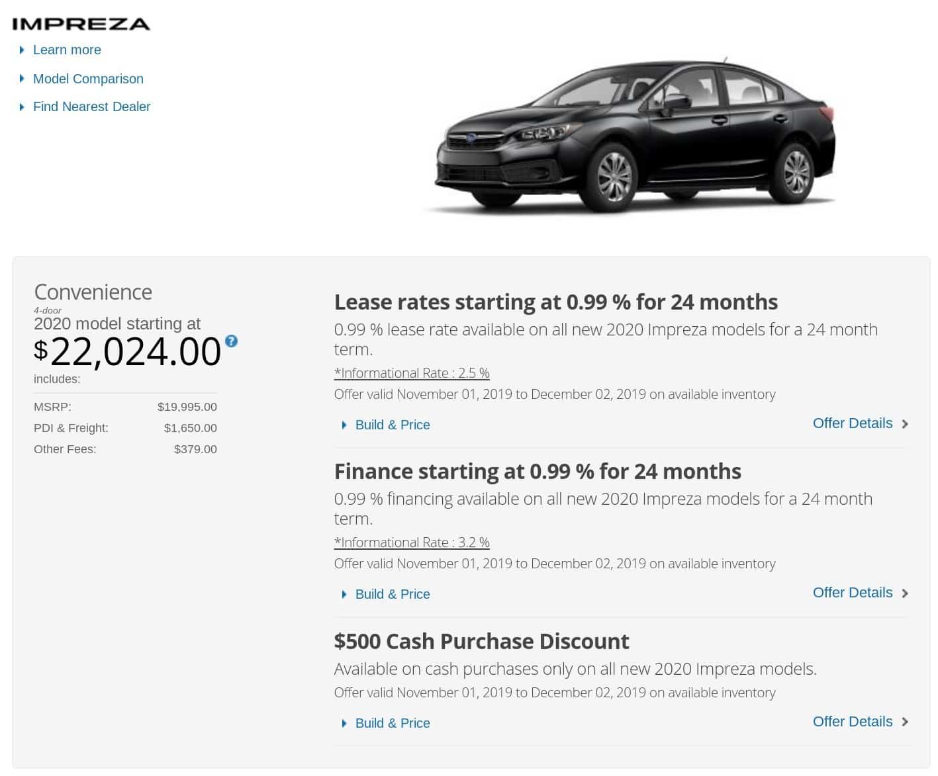Click the arrow icon beside Find Nearest Dealer
Image resolution: width=938 pixels, height=776 pixels.
(x=22, y=107)
